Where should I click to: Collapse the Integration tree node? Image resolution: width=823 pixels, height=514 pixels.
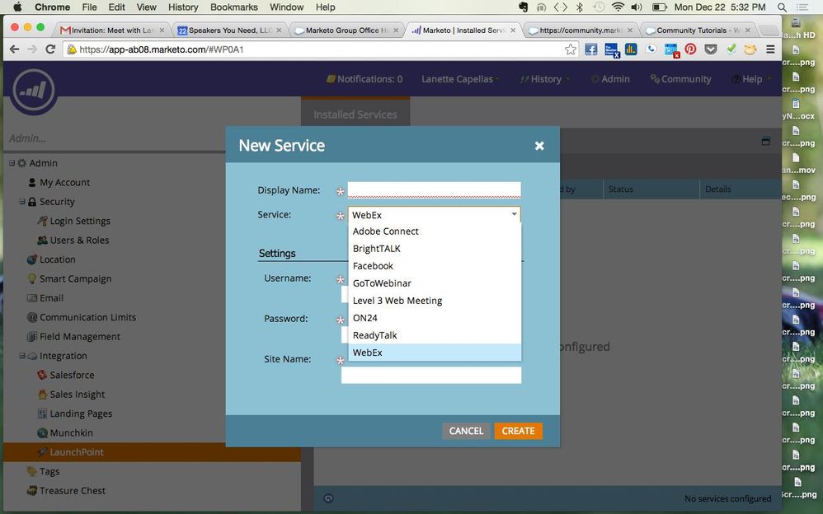coord(22,356)
